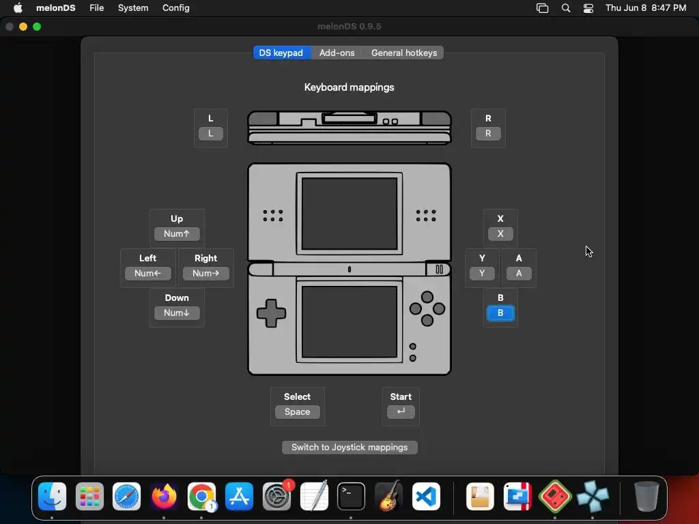The image size is (699, 524).
Task: Click the Keyboard mappings heading
Action: click(x=349, y=87)
